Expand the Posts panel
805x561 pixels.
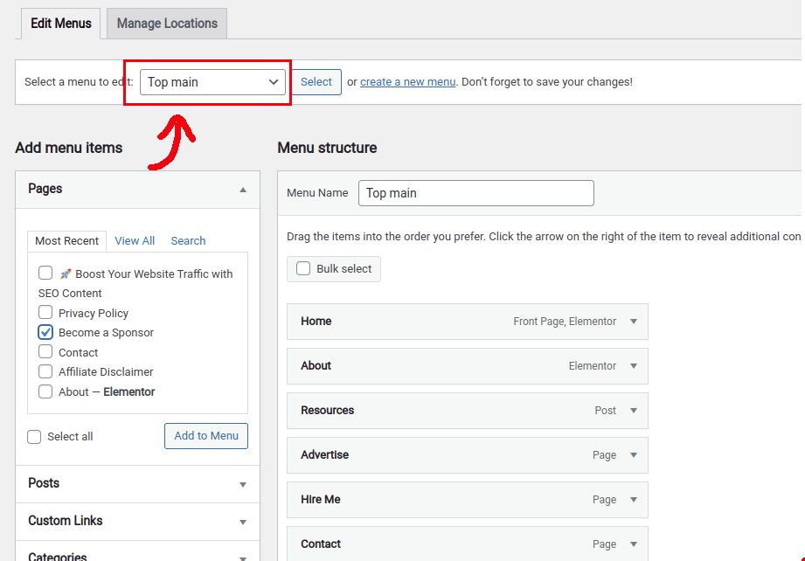[x=243, y=484]
